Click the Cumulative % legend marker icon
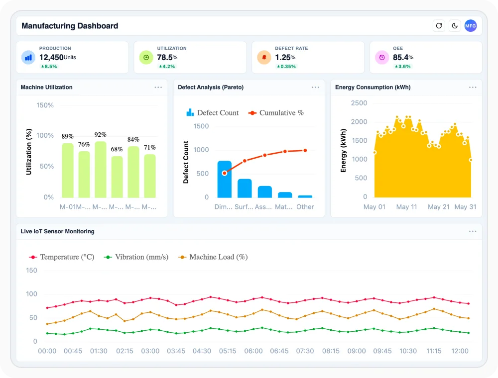Viewport: 498px width, 378px height. coord(252,113)
